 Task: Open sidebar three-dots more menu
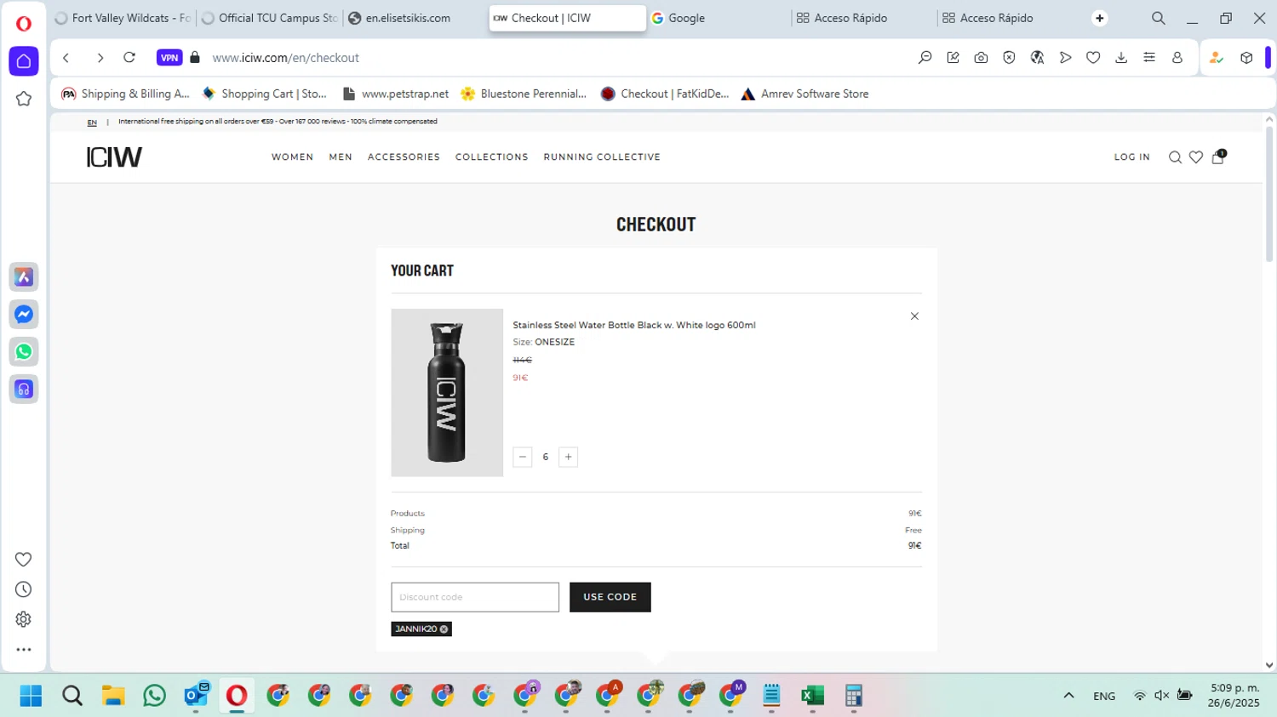(24, 650)
